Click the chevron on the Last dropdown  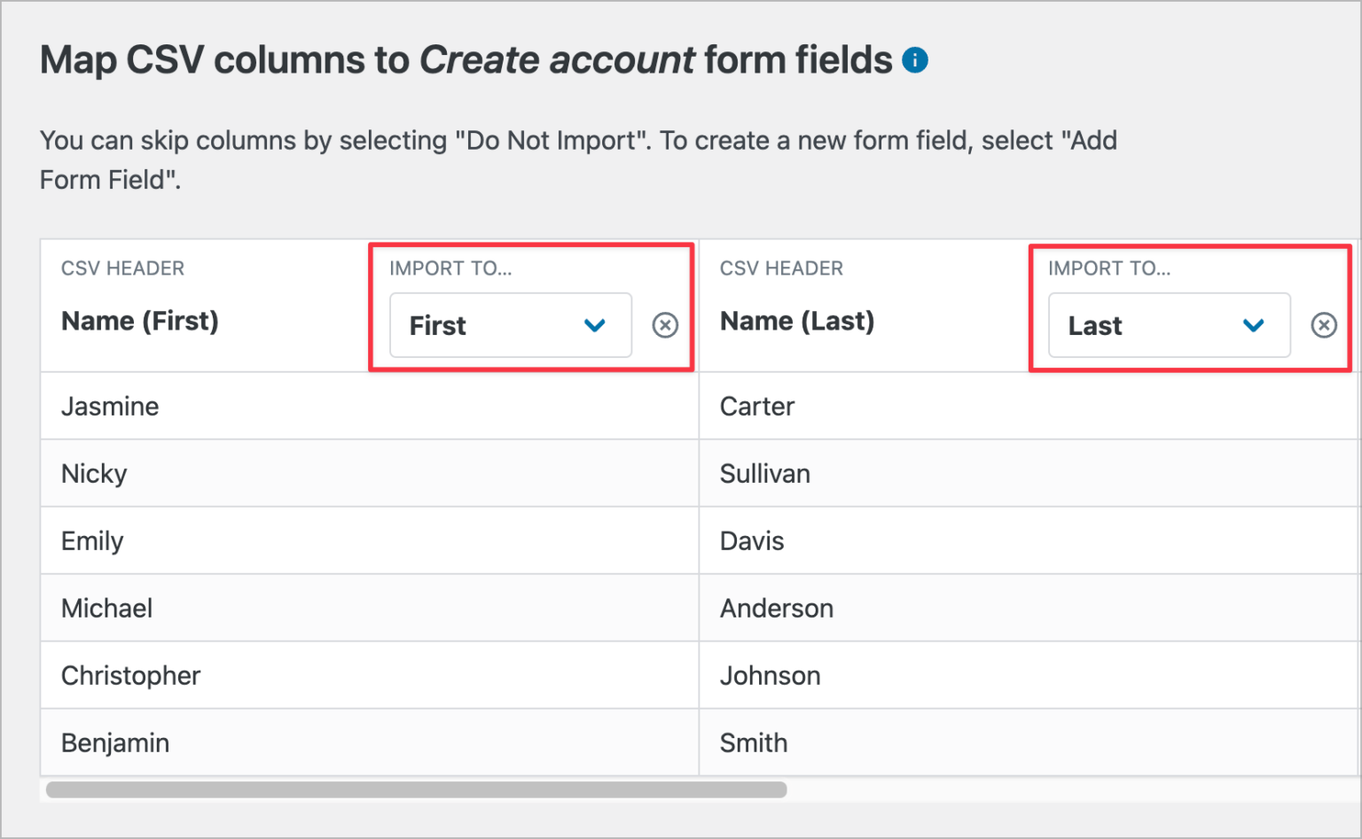(x=1253, y=325)
